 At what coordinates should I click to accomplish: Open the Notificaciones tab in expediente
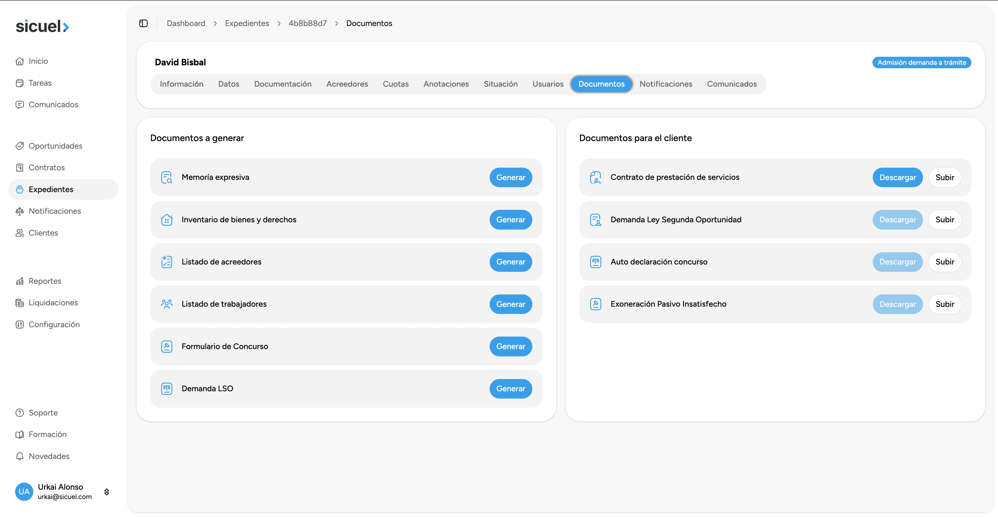666,84
